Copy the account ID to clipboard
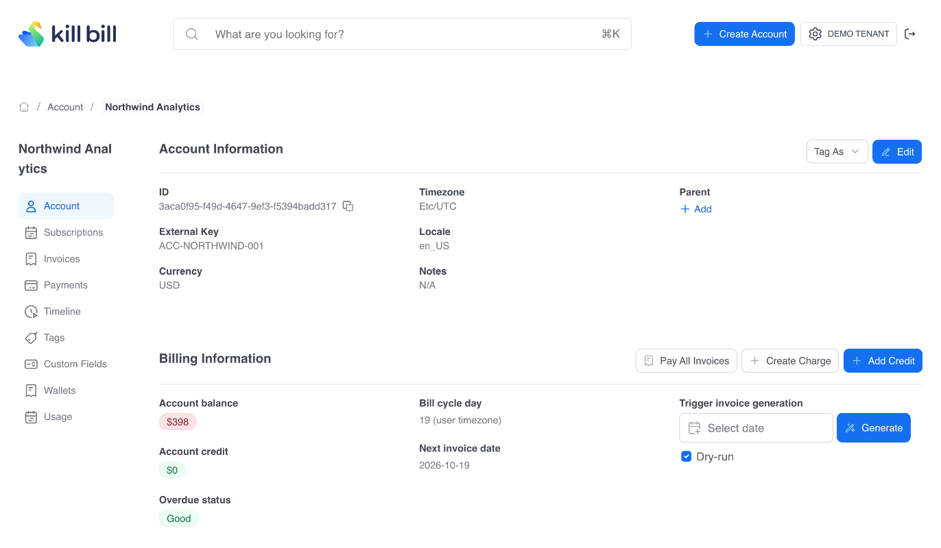Viewport: 941px width, 548px height. [348, 206]
